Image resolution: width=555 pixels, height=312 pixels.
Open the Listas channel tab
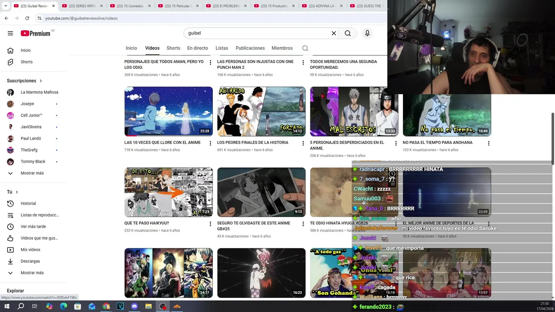[222, 48]
